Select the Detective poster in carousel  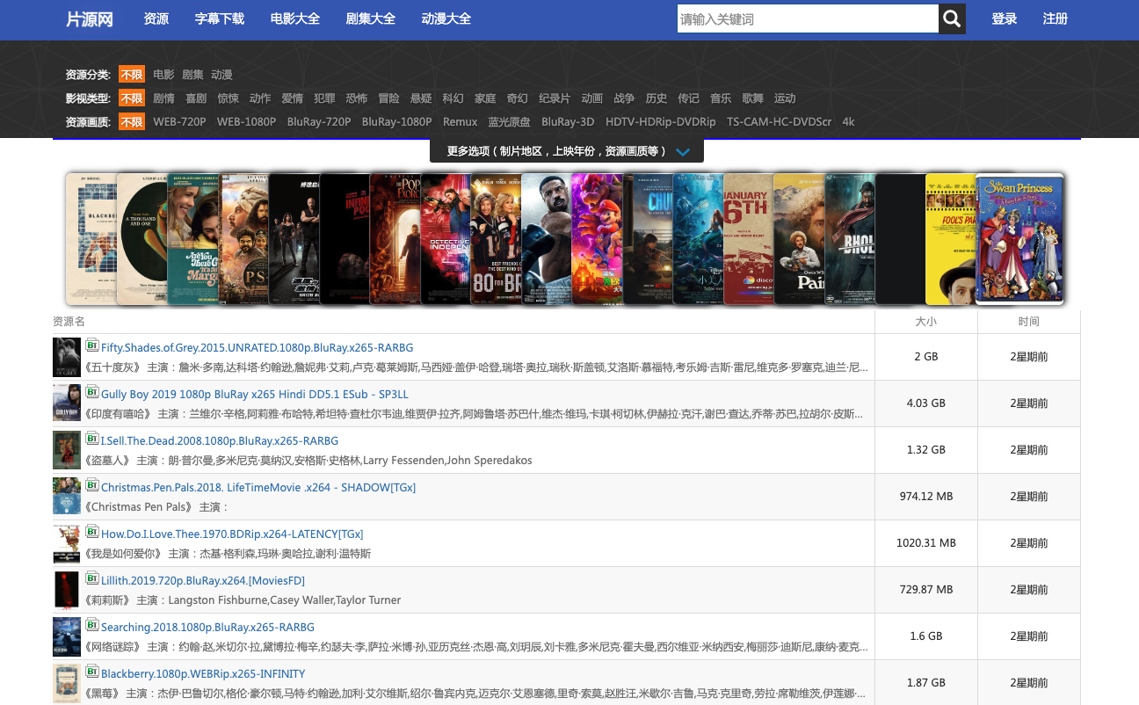(446, 239)
